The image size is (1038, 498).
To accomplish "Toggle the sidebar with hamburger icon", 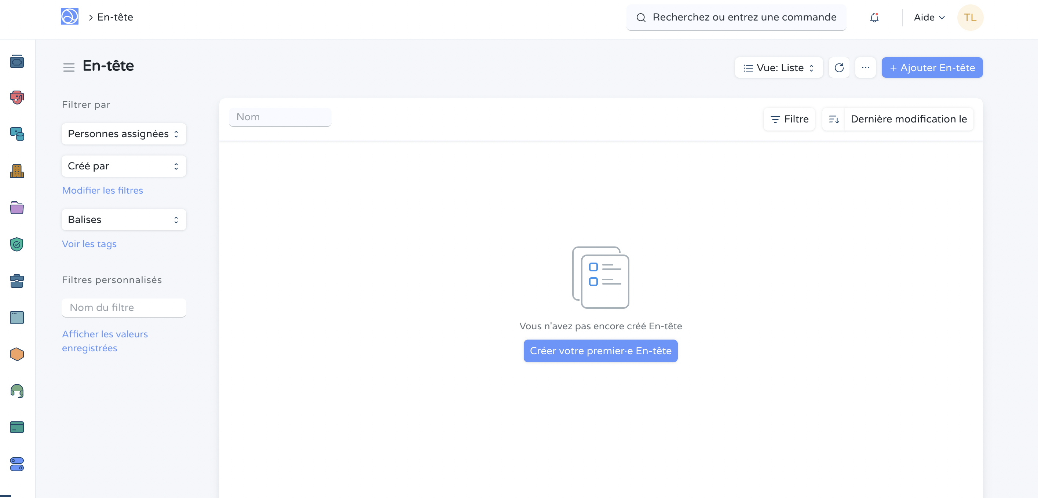I will [69, 67].
